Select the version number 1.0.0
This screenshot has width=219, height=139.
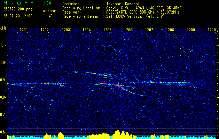tap(47, 3)
